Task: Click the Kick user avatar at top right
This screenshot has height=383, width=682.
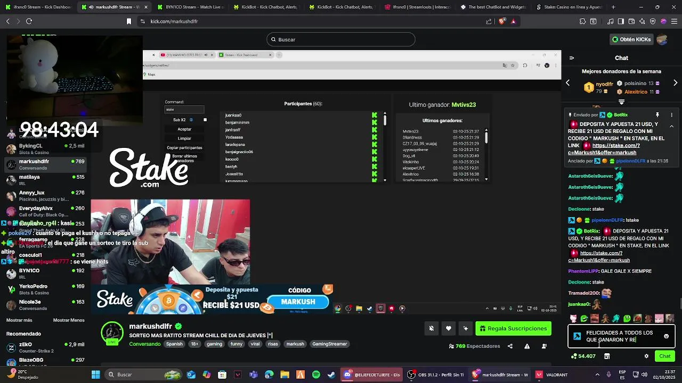Action: 662,39
